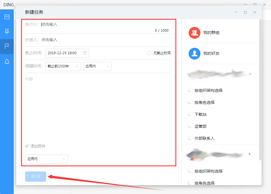Open the 应用内 dropdown beside reminder time

[97, 66]
